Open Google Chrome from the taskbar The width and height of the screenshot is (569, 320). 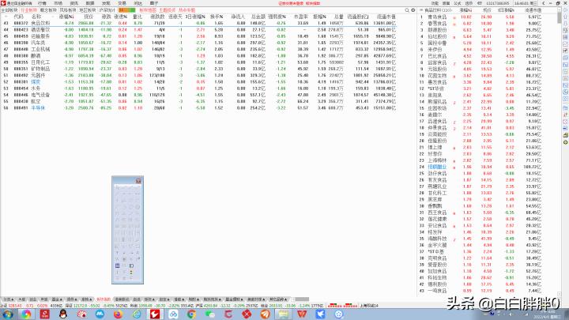pyautogui.click(x=191, y=314)
